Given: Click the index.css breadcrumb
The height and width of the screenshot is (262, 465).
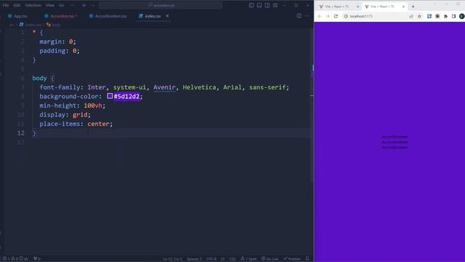Looking at the screenshot, I should 31,25.
